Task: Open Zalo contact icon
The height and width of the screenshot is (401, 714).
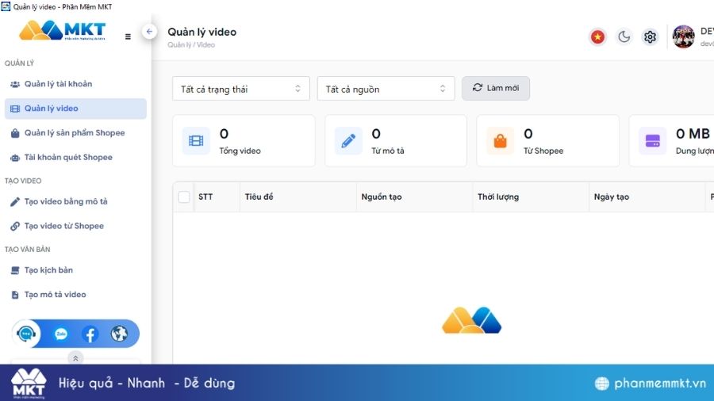Action: tap(61, 334)
